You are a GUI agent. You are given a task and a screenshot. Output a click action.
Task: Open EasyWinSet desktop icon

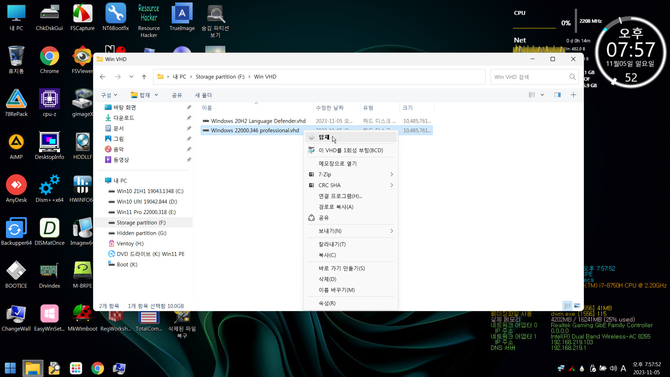coord(50,318)
